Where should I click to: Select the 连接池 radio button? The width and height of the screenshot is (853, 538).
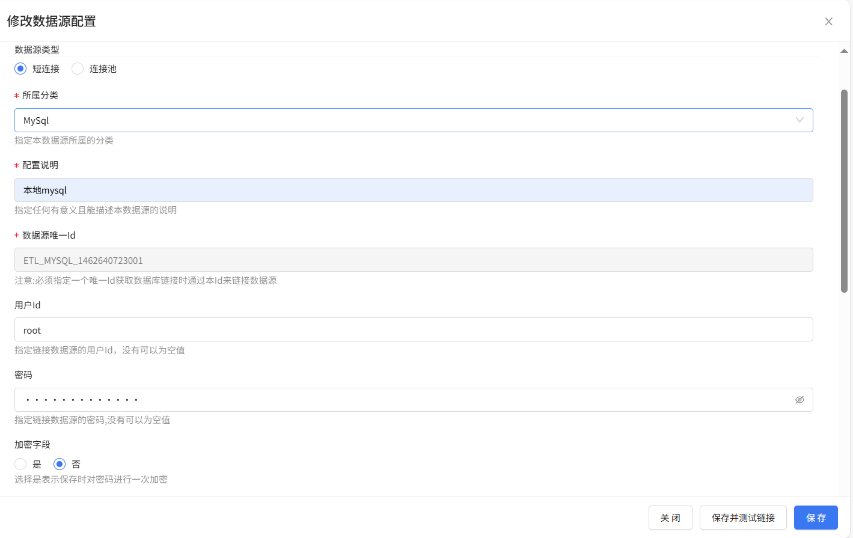click(78, 69)
